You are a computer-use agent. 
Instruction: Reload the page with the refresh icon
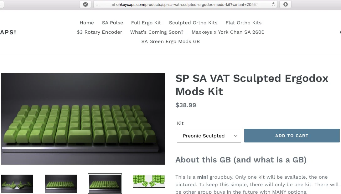point(273,4)
